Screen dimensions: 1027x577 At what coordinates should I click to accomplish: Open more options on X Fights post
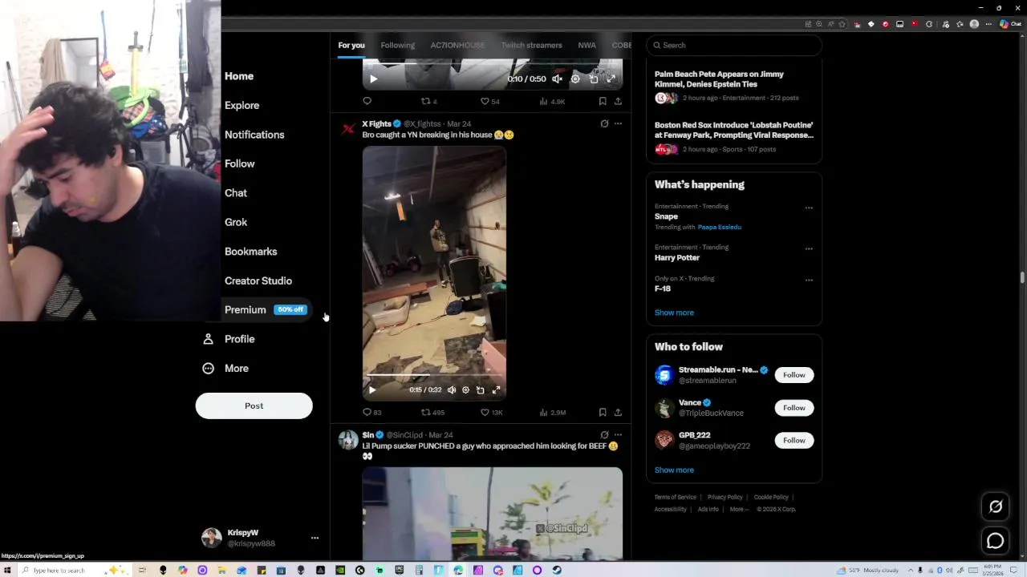[618, 123]
